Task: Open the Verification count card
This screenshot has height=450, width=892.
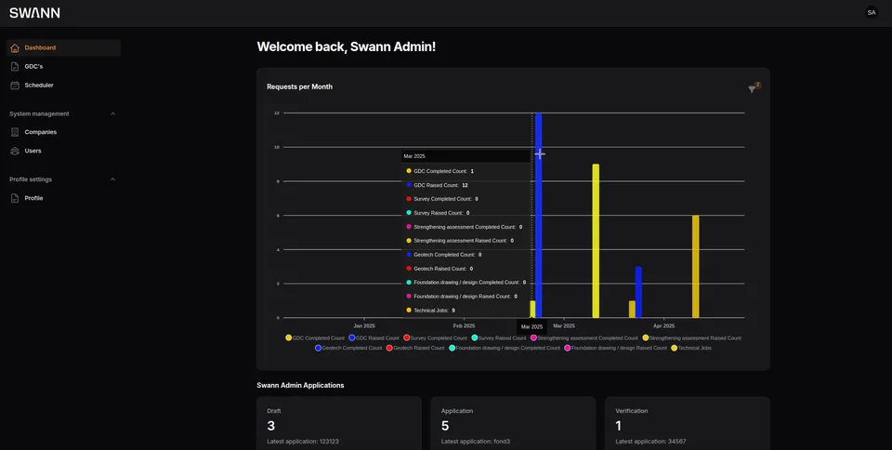Action: 688,423
